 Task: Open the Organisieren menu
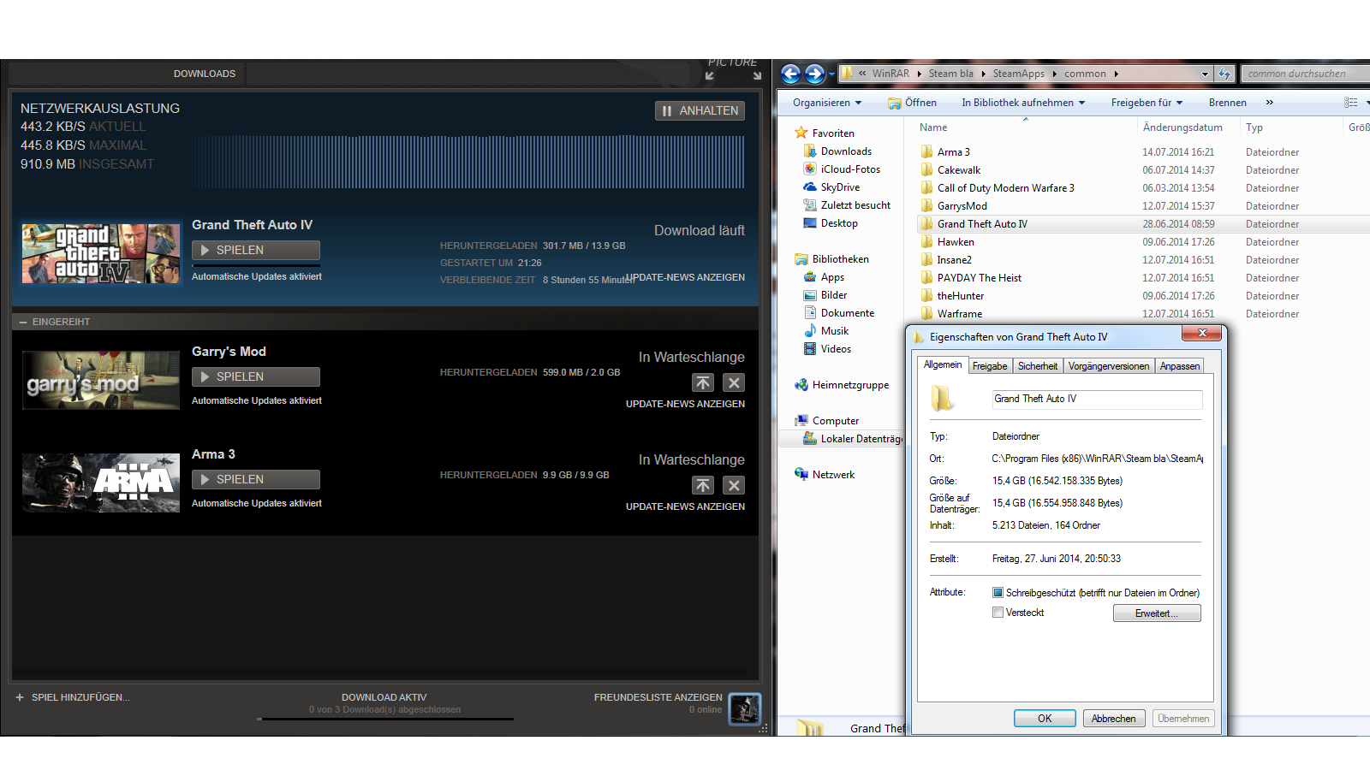tap(827, 103)
